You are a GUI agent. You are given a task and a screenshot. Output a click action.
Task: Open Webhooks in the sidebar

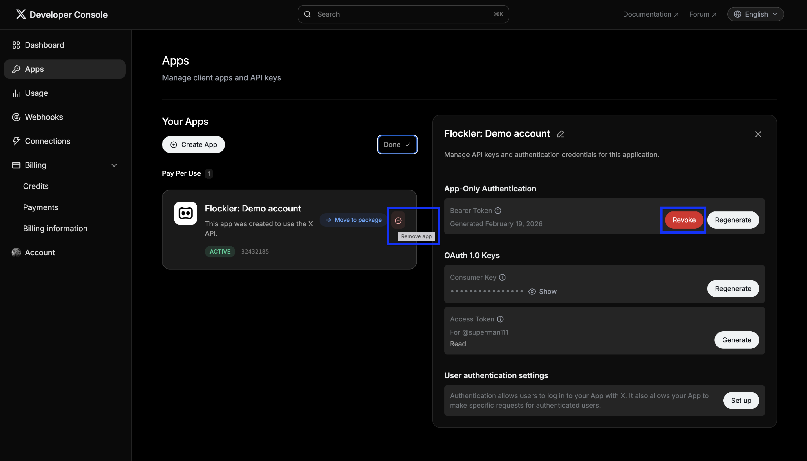(44, 117)
